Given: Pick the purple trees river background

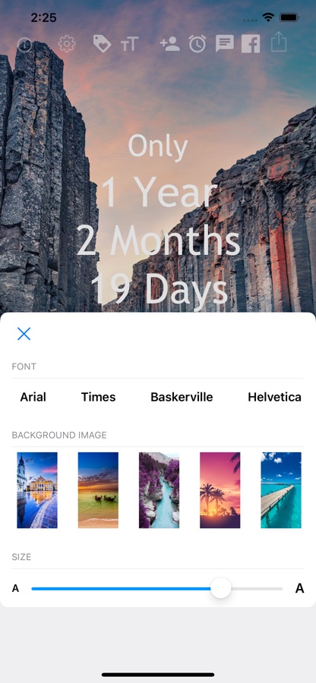Looking at the screenshot, I should (x=159, y=490).
